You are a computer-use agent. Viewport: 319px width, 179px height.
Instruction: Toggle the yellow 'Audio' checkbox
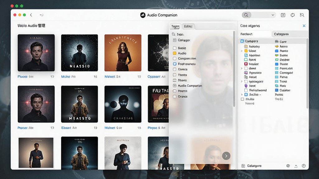174,53
